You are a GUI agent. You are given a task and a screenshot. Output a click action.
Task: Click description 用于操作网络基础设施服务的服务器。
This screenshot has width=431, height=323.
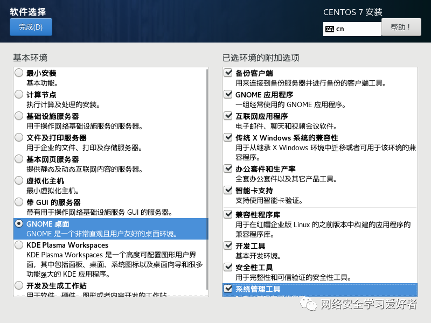point(85,126)
